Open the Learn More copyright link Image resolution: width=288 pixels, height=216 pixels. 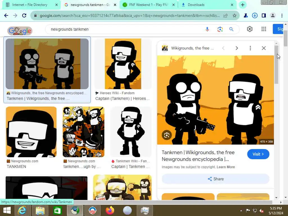coord(226,167)
